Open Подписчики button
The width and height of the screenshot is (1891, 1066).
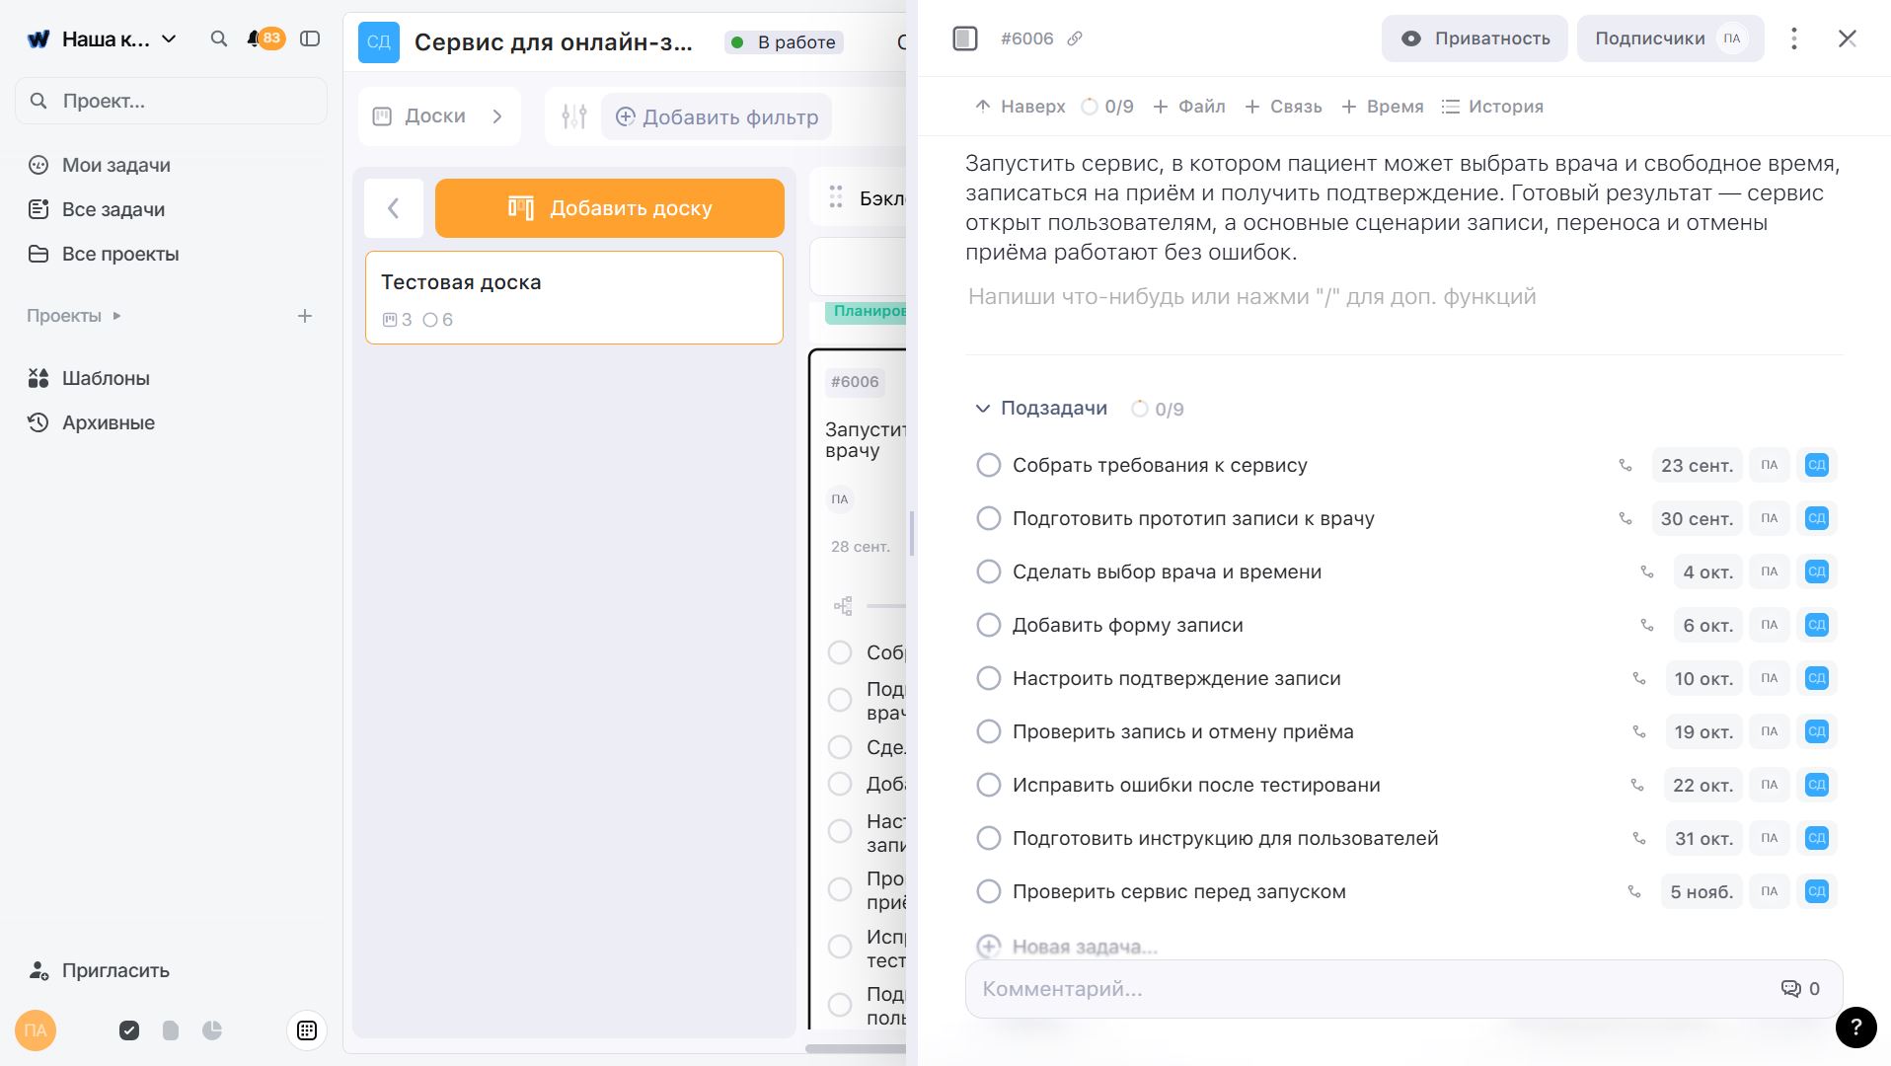[x=1670, y=38]
